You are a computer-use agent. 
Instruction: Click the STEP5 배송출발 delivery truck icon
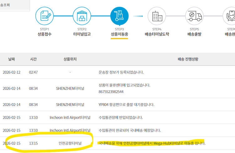[194, 16]
